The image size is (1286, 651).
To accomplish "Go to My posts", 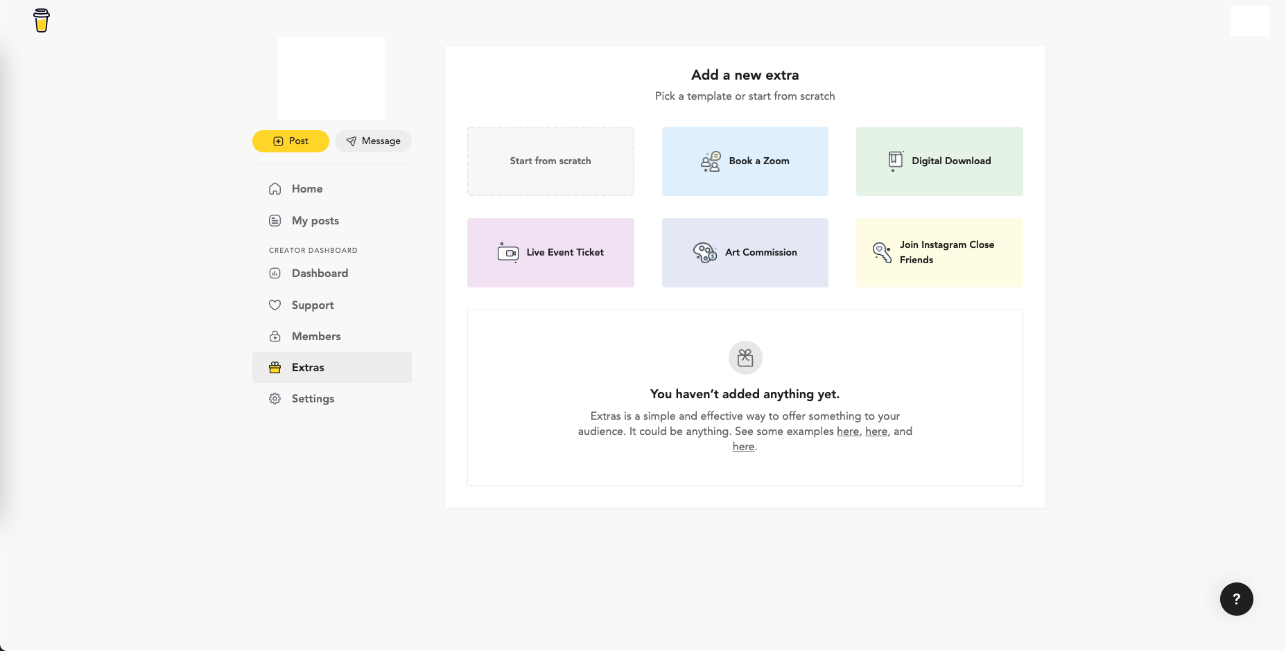I will 332,220.
